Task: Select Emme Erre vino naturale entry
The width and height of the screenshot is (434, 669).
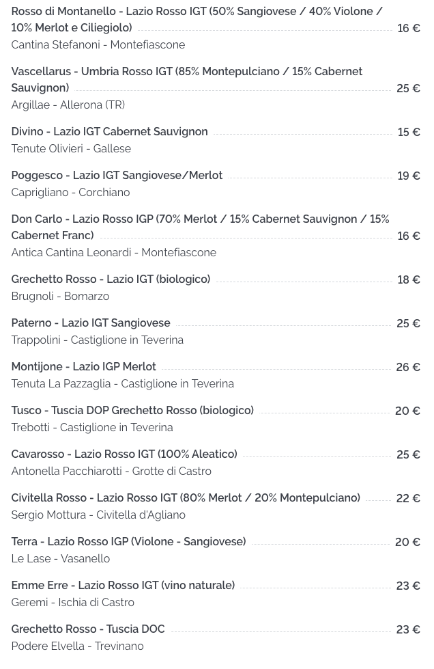Action: point(123,586)
